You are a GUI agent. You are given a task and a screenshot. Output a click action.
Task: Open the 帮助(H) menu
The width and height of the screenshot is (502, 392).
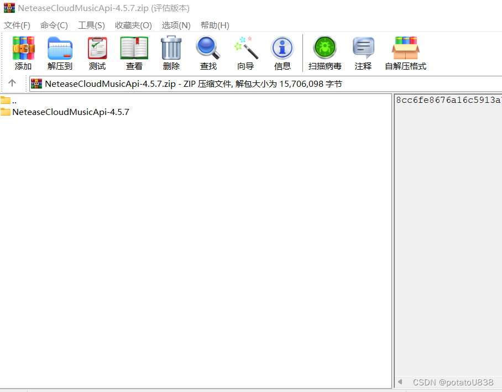point(215,25)
